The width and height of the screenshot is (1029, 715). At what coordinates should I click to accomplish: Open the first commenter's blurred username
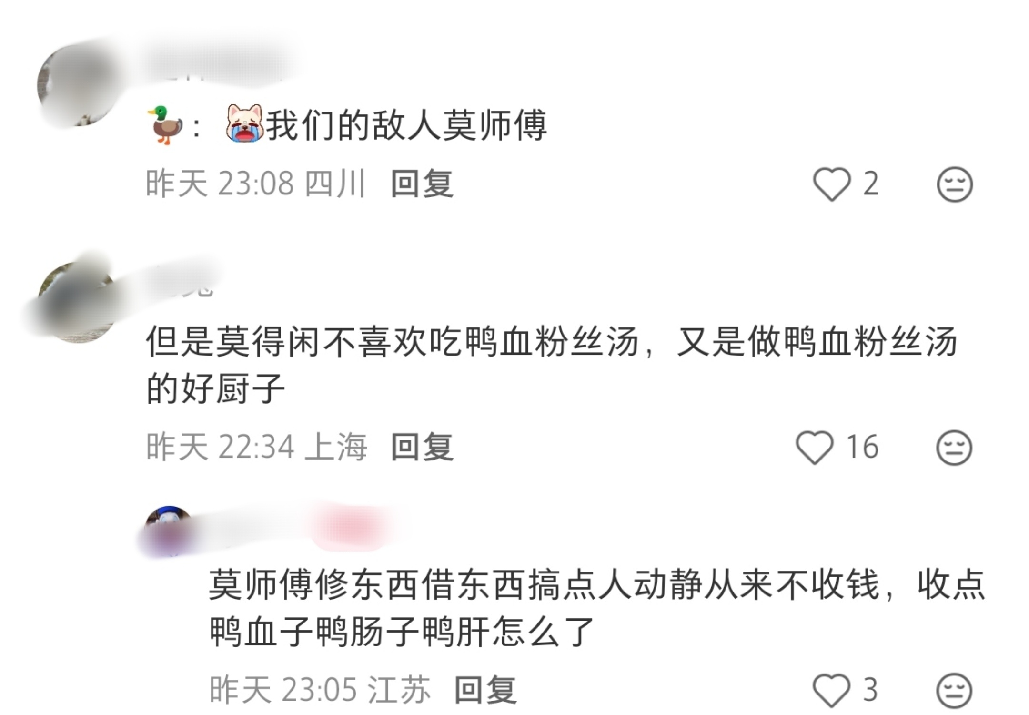pos(219,64)
